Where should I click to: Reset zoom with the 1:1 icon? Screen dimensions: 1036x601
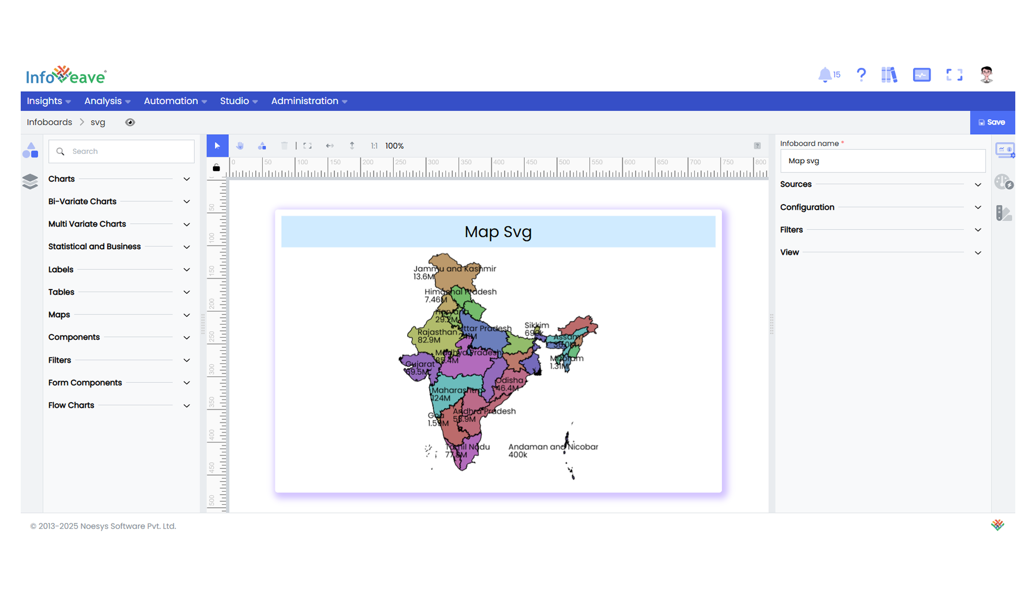point(374,146)
